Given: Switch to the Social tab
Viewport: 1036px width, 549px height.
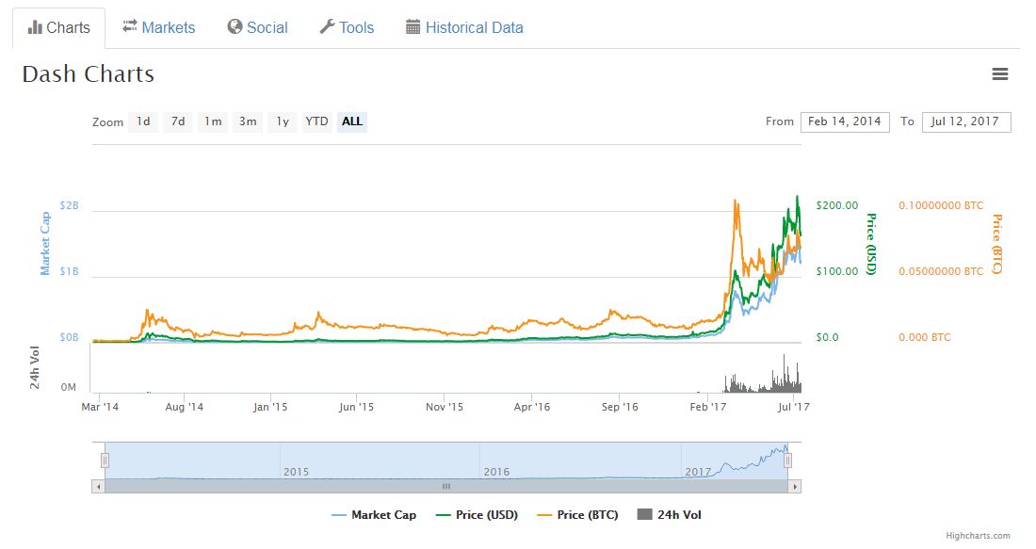Looking at the screenshot, I should [258, 27].
